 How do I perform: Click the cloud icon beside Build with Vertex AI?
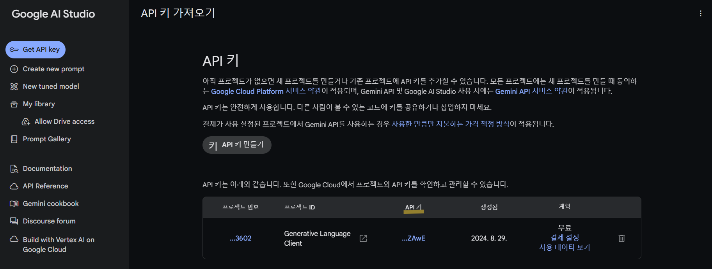click(14, 239)
